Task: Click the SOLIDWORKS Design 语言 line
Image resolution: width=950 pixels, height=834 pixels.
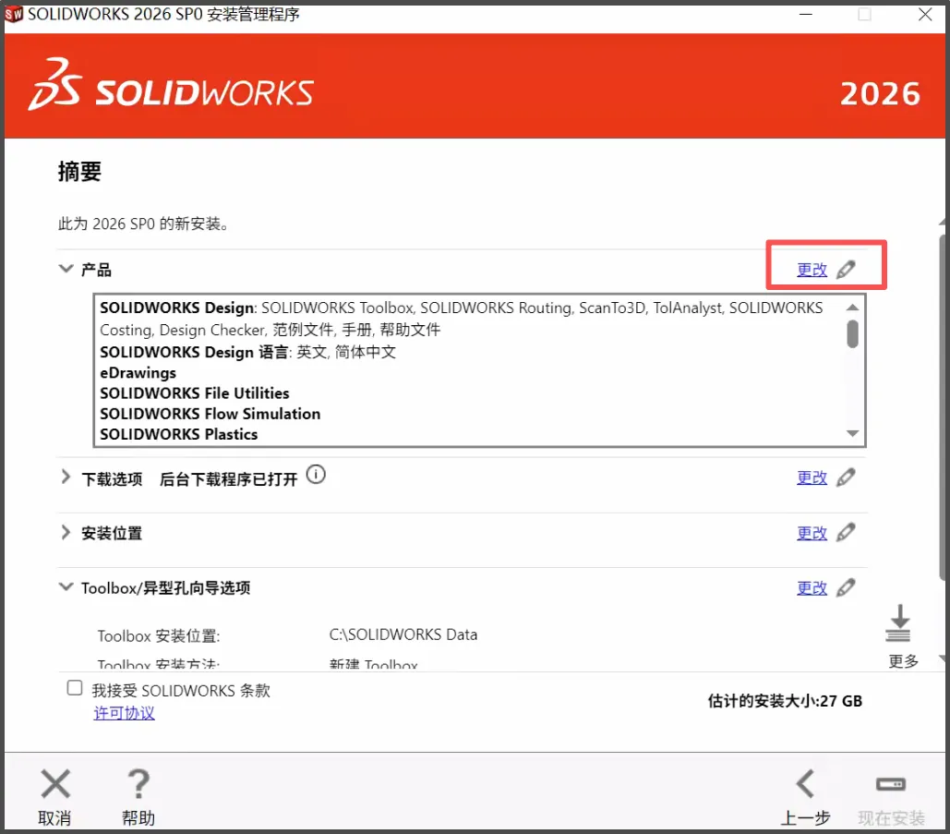Action: 247,352
